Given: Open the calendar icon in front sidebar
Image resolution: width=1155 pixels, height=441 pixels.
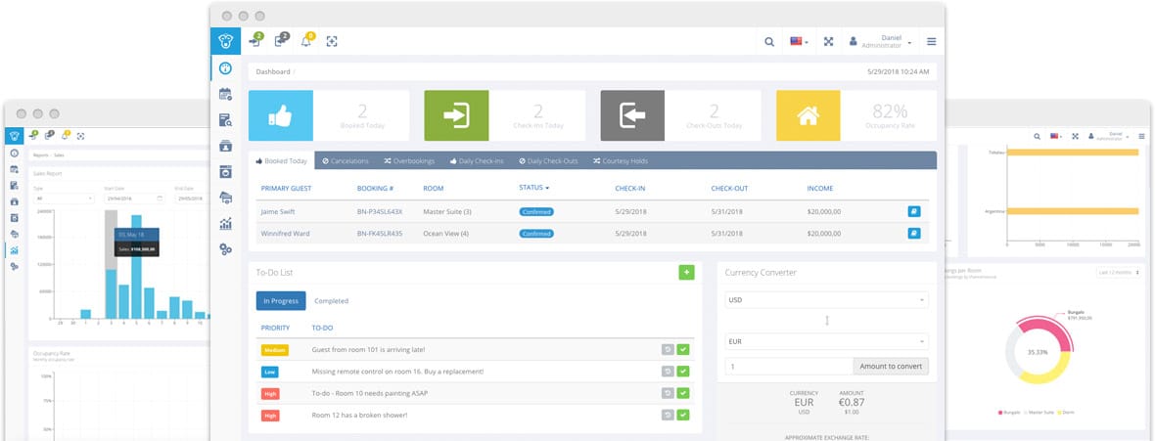Looking at the screenshot, I should (225, 94).
